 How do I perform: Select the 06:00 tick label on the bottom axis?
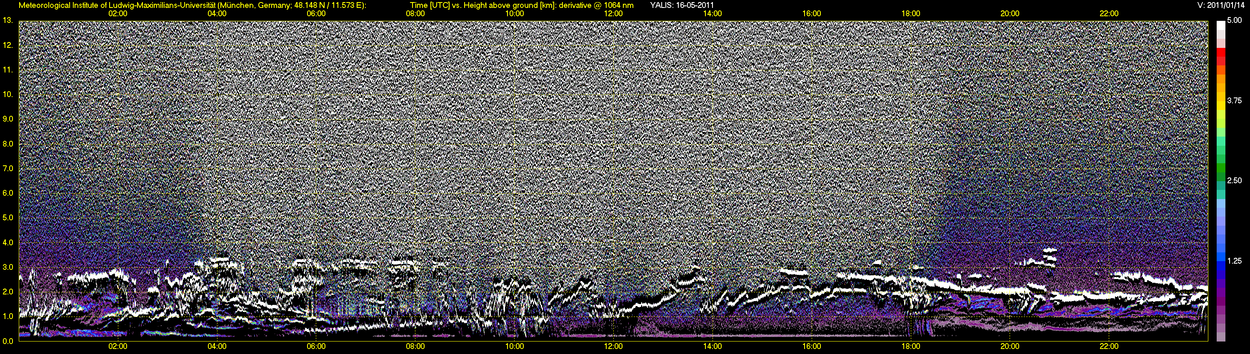click(316, 346)
